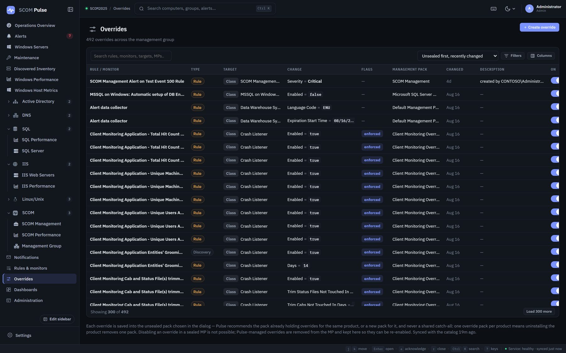Click the Alerts bell icon

pos(9,36)
